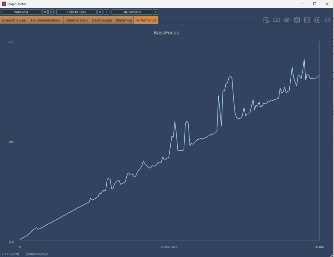334x257 pixels.
Task: Click the PluginDoctor app logo icon
Action: click(x=4, y=4)
